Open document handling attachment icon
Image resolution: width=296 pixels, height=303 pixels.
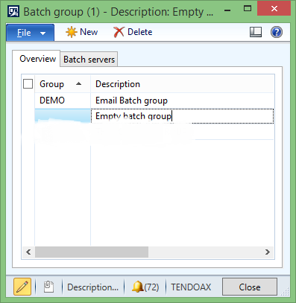click(x=48, y=287)
